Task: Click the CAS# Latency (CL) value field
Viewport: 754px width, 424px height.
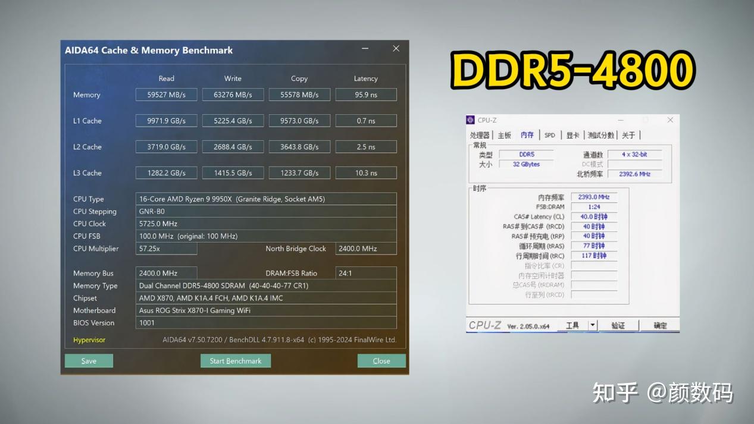Action: click(593, 216)
